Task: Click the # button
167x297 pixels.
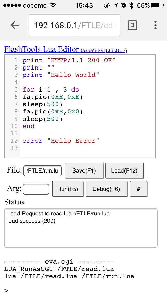Action: point(139,189)
